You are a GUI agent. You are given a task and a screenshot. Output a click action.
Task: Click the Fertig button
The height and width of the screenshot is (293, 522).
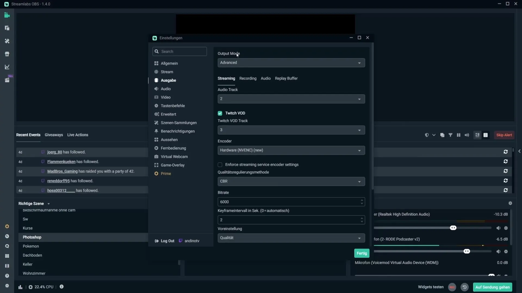click(x=362, y=253)
